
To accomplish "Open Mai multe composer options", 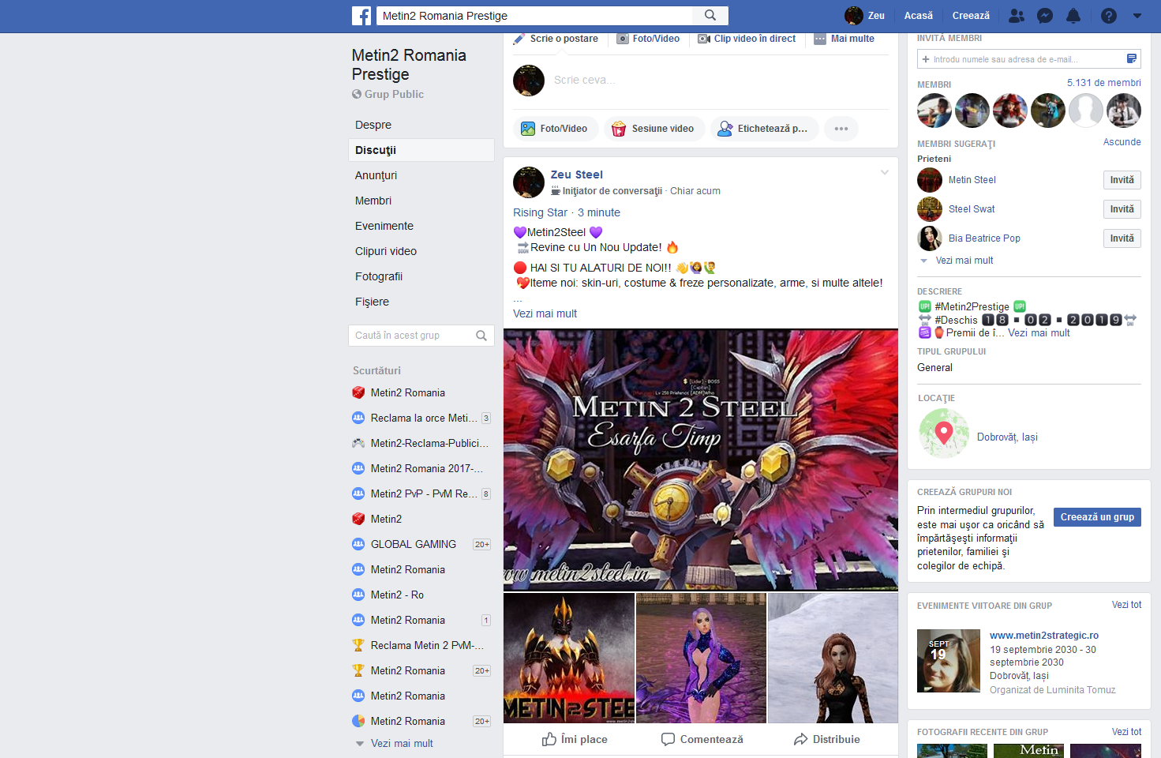I will pos(844,39).
